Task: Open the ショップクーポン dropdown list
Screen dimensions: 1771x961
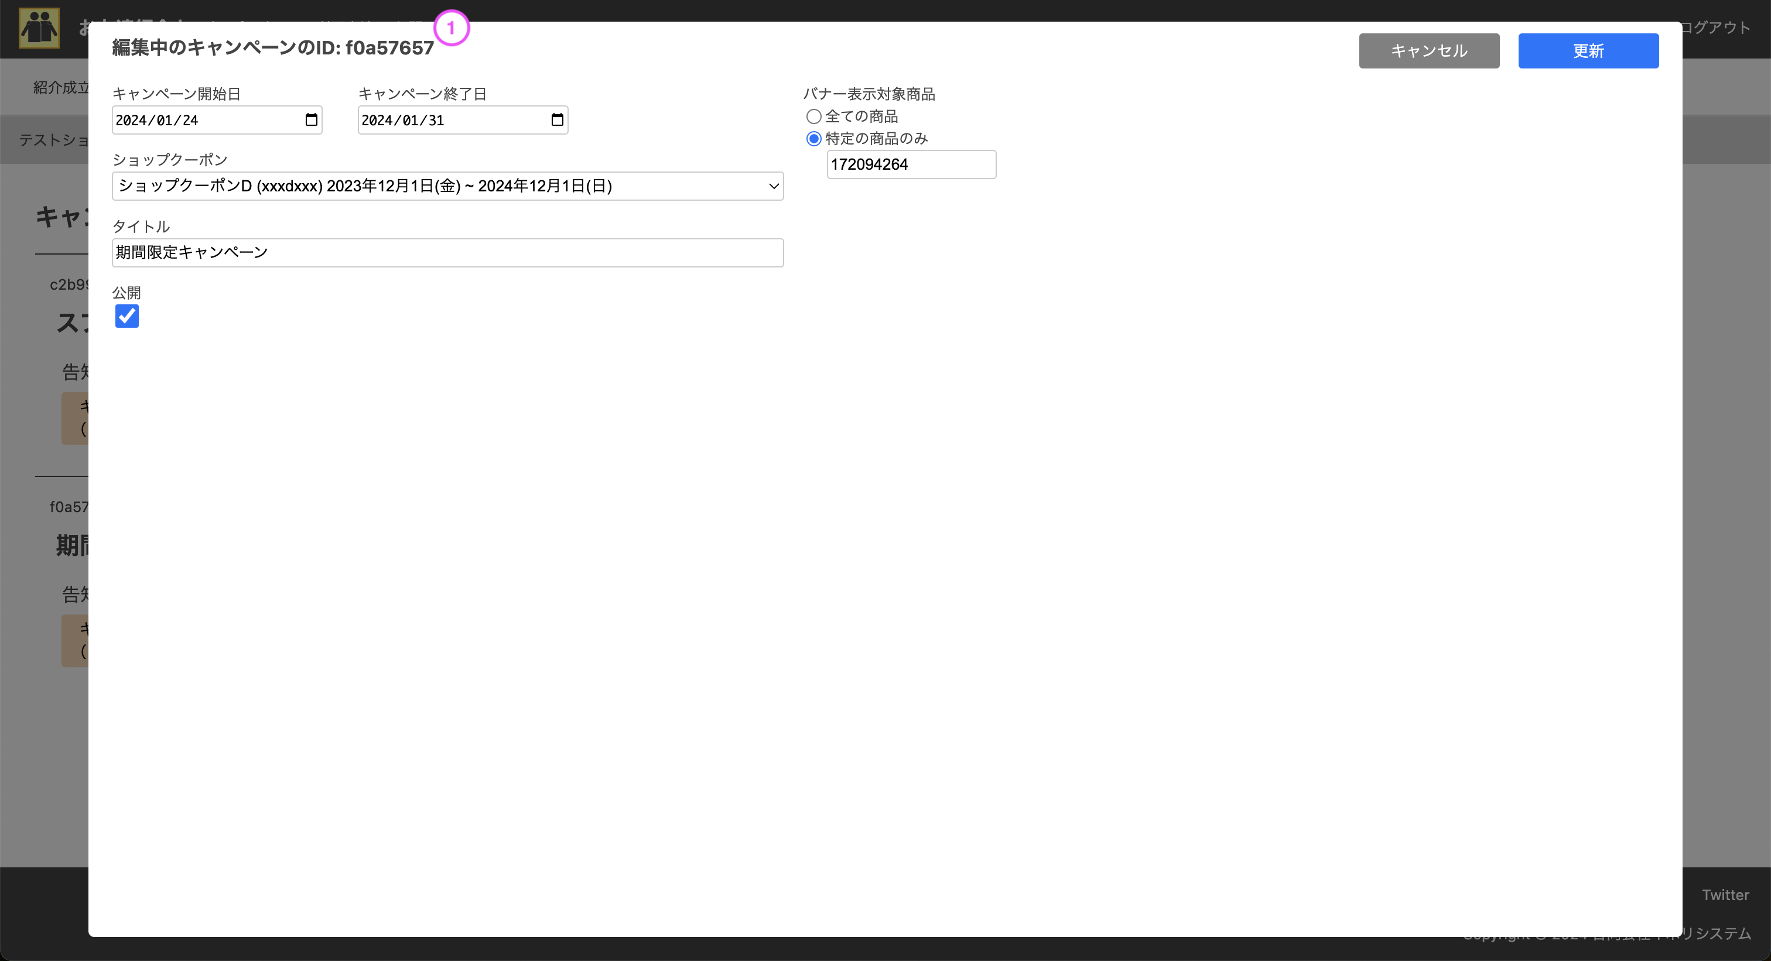Action: point(447,186)
